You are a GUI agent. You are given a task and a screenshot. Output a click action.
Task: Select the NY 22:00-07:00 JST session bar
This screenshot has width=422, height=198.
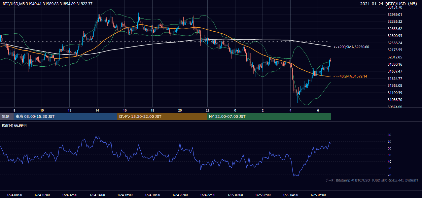[269, 116]
